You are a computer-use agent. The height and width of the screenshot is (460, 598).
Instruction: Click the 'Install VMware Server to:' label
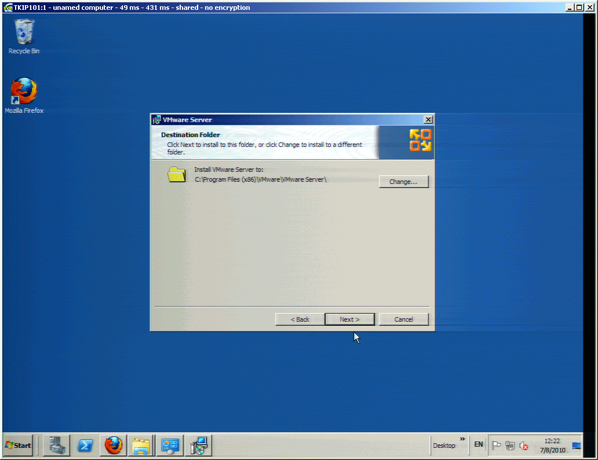pos(229,170)
